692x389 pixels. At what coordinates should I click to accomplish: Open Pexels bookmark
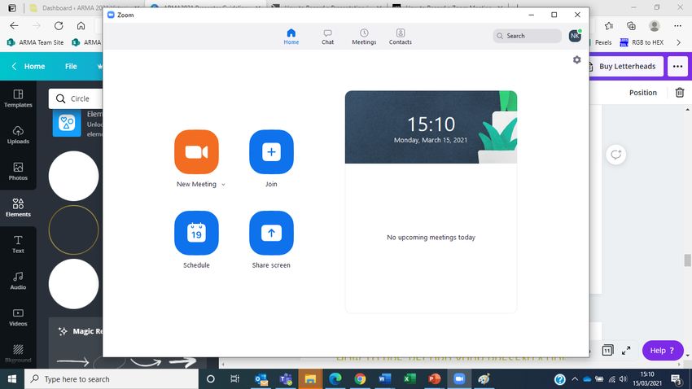coord(602,42)
